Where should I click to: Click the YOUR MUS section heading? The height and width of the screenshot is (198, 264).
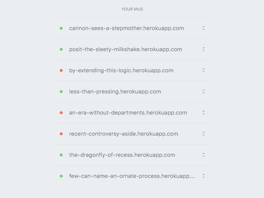click(132, 9)
